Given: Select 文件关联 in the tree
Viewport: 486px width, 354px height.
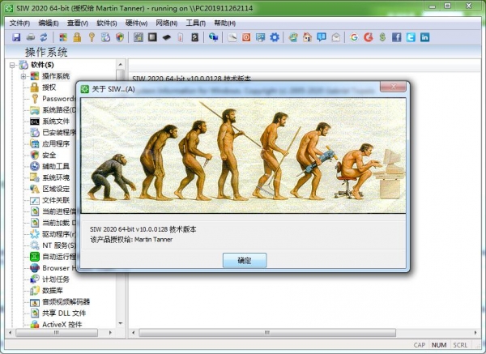Looking at the screenshot, I should click(x=56, y=200).
